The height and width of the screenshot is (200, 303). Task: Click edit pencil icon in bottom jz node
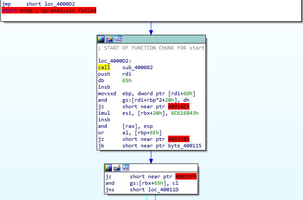[x=117, y=168]
